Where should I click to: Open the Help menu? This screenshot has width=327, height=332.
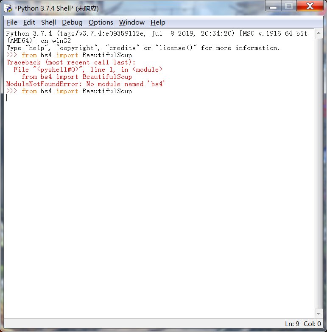pos(158,22)
